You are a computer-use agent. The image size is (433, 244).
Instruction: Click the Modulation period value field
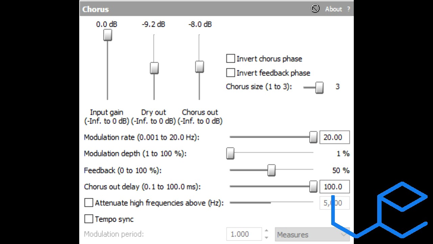coord(244,234)
